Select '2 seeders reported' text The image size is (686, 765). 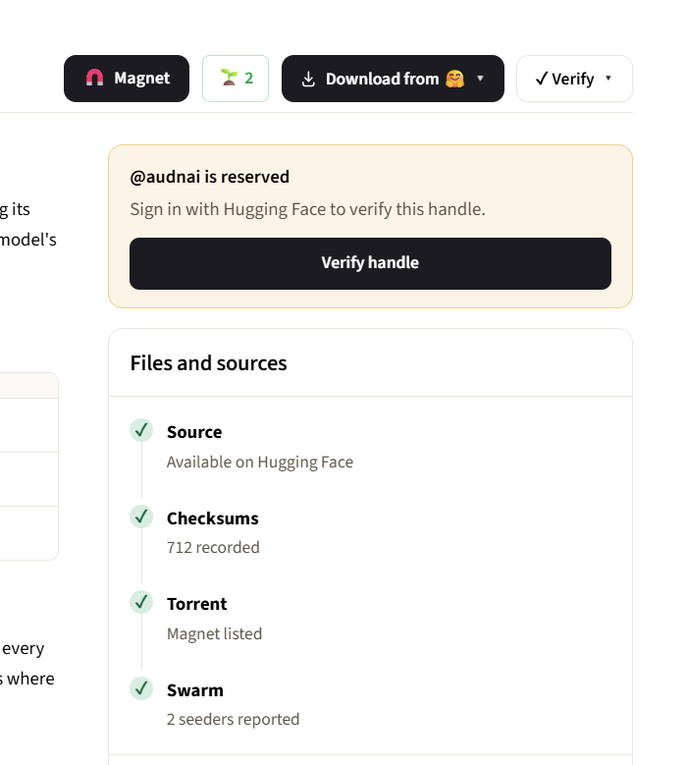click(233, 720)
